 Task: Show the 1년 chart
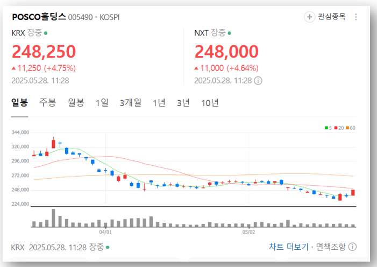159,103
